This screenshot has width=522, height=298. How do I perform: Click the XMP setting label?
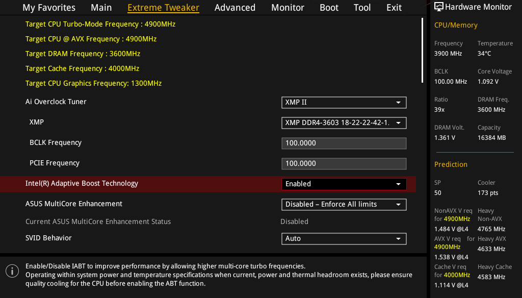[x=37, y=122]
